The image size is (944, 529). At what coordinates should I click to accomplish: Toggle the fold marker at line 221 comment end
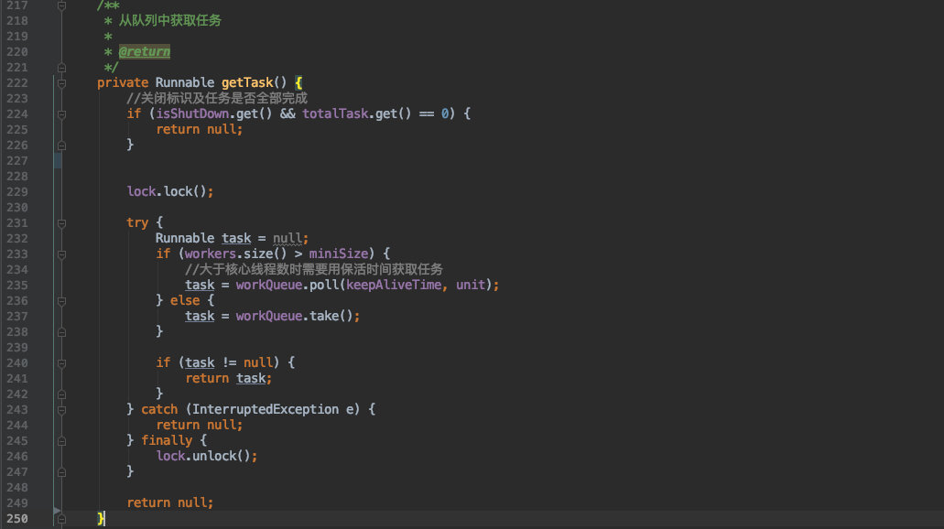[61, 68]
